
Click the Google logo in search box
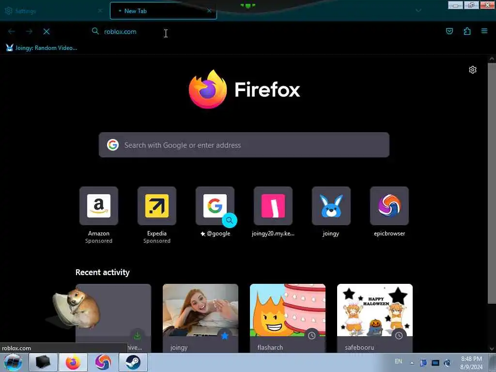(x=112, y=145)
